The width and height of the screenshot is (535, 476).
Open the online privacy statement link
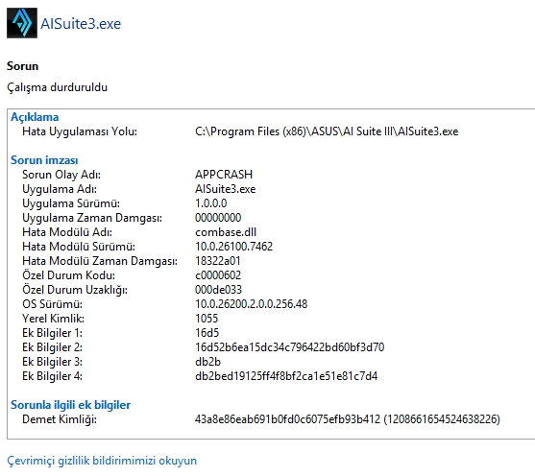(102, 461)
